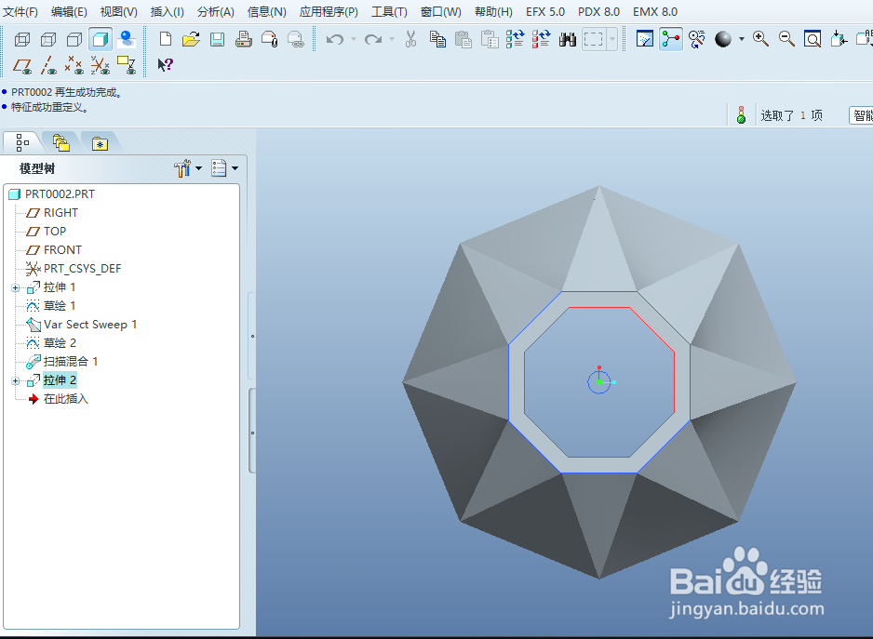
Task: Toggle datum points display
Action: (74, 66)
